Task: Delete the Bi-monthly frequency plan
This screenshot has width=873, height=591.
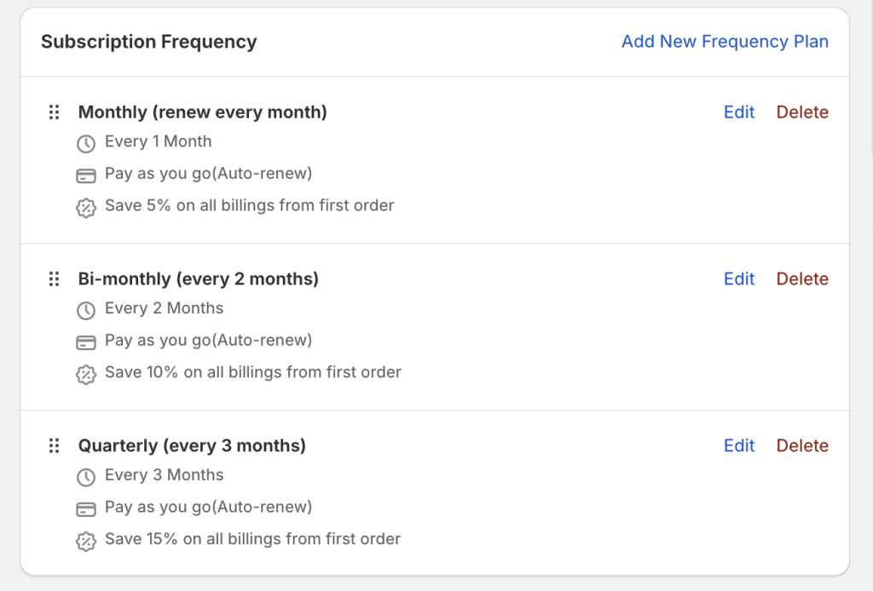Action: pos(802,279)
